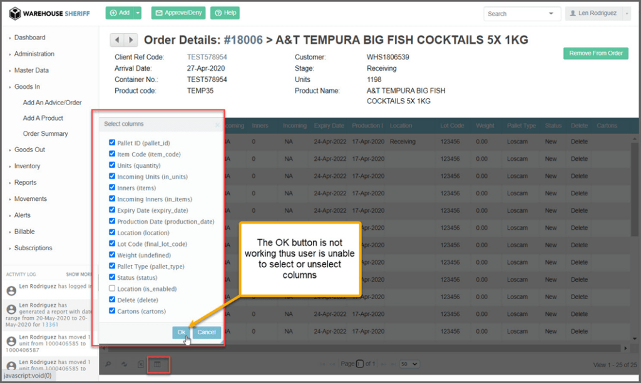Open the Add button dropdown arrow
The height and width of the screenshot is (383, 641).
click(138, 13)
